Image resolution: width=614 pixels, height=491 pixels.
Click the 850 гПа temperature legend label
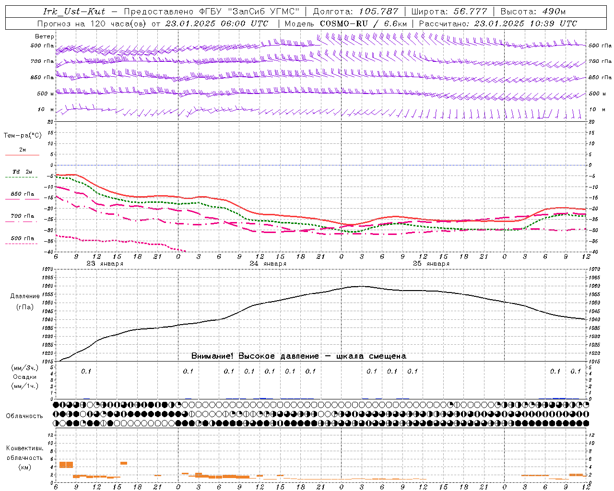(x=23, y=194)
